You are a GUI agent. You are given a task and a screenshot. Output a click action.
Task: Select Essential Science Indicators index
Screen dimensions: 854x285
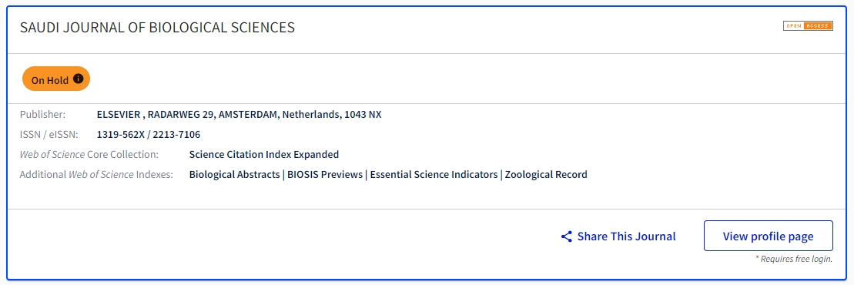(x=434, y=175)
